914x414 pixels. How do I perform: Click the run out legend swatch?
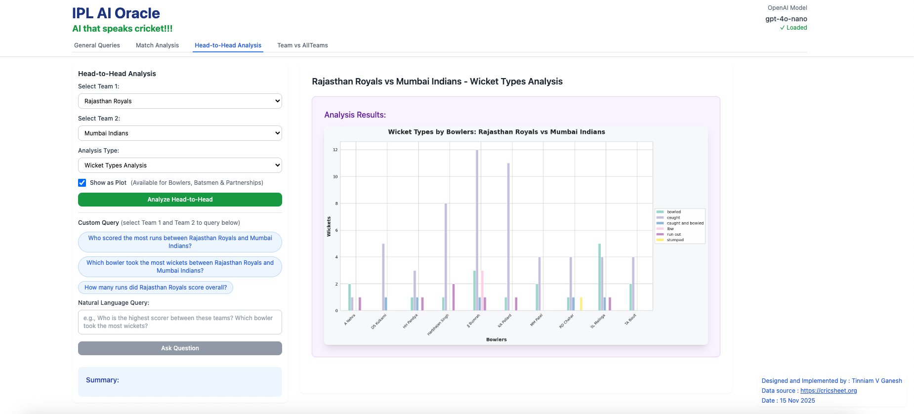tap(660, 235)
